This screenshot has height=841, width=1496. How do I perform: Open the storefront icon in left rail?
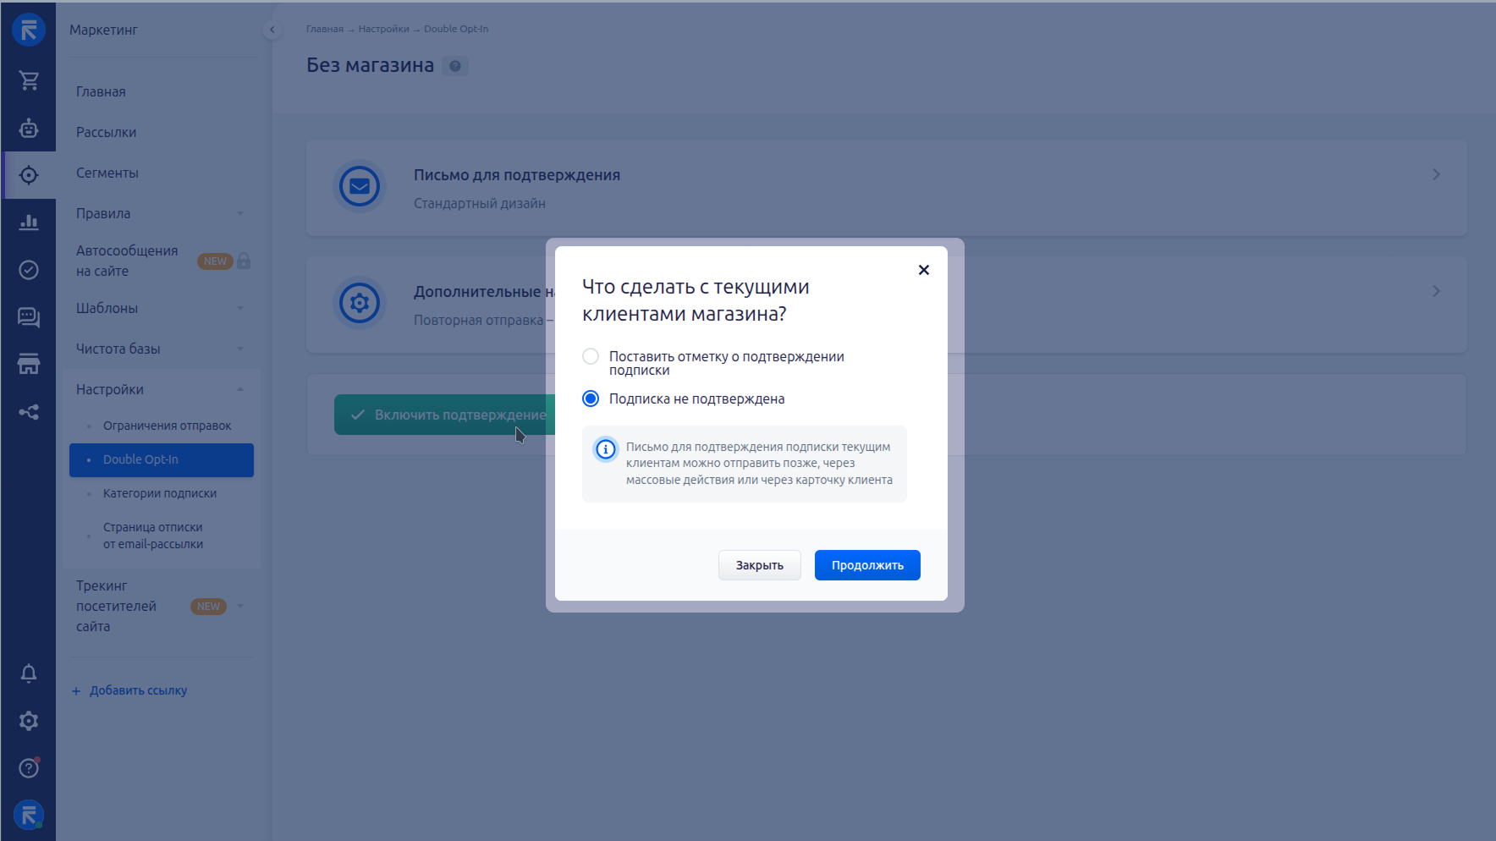(29, 365)
